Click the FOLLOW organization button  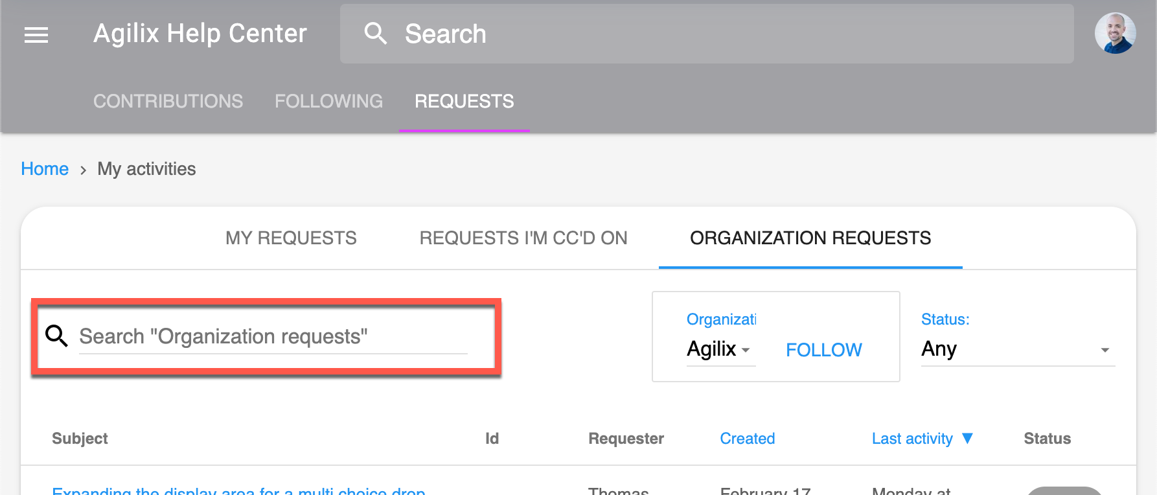pos(824,350)
